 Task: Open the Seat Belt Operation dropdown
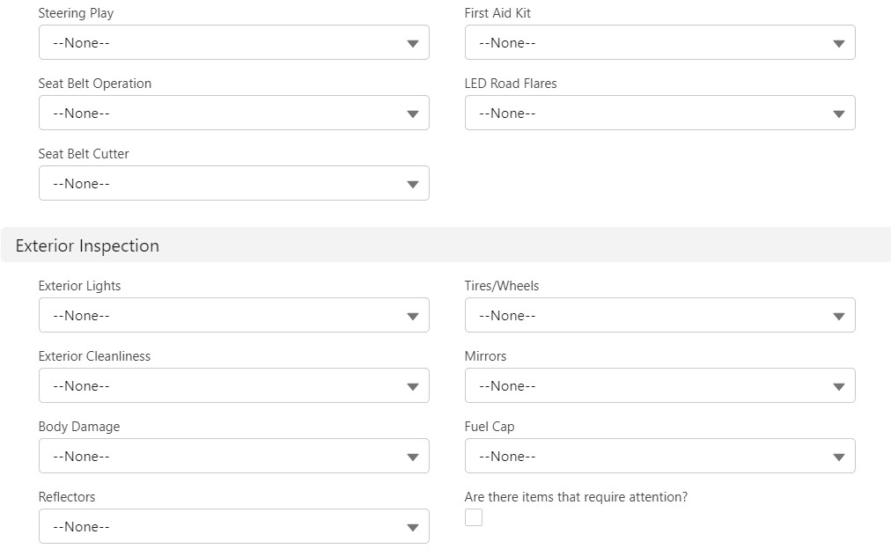(x=233, y=113)
